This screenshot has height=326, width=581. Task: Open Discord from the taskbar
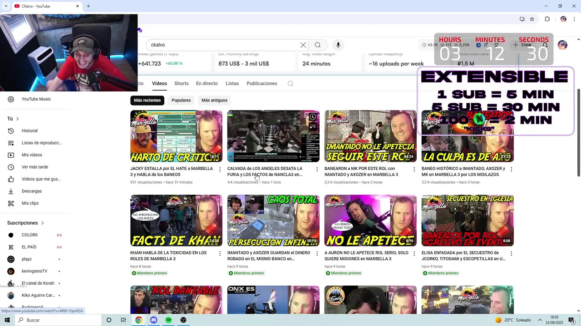point(153,320)
